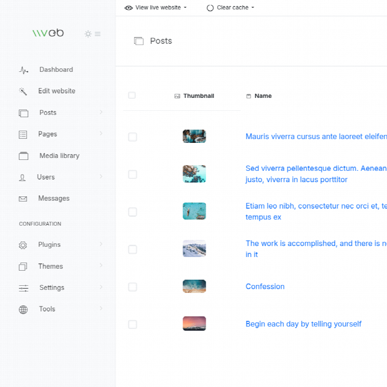Click the snowy mountain post thumbnail
The image size is (387, 387).
click(x=194, y=249)
